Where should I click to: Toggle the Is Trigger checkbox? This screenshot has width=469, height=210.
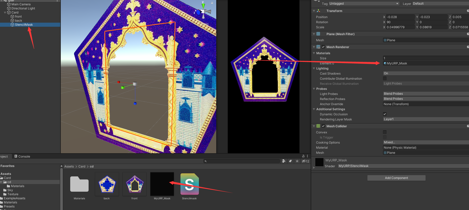click(385, 137)
